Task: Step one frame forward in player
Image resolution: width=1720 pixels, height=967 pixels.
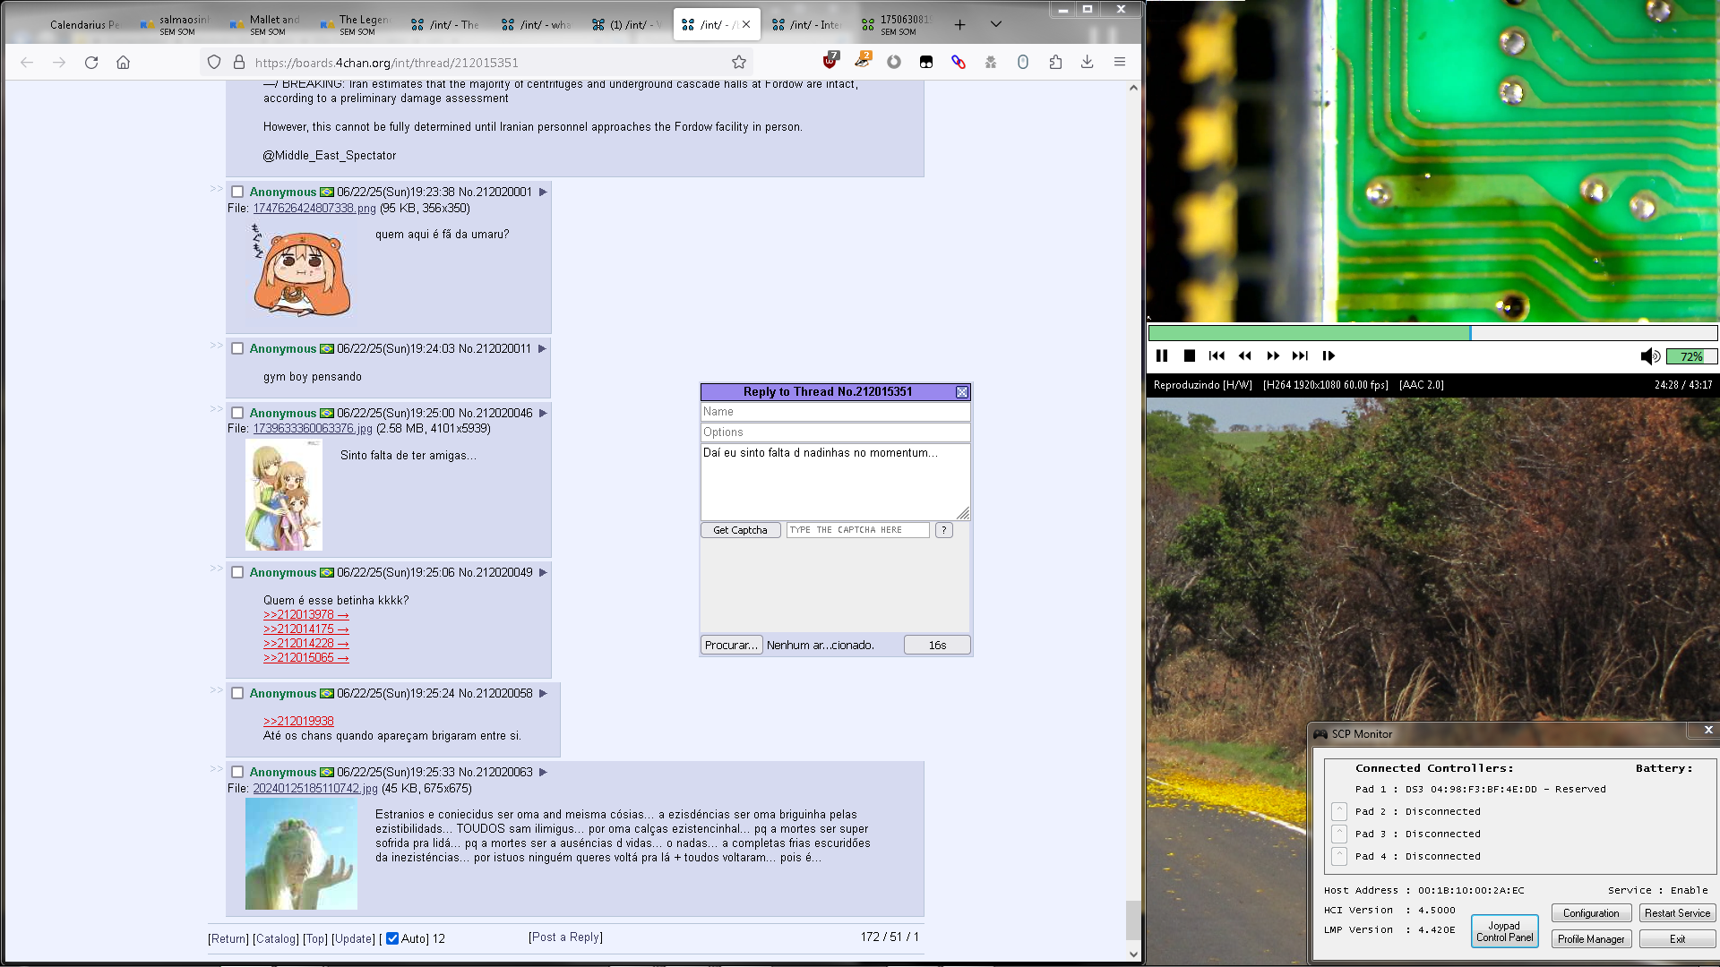Action: [x=1329, y=356]
